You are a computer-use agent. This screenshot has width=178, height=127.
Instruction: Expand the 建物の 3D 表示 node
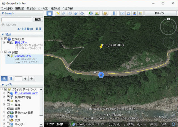tap(4, 112)
